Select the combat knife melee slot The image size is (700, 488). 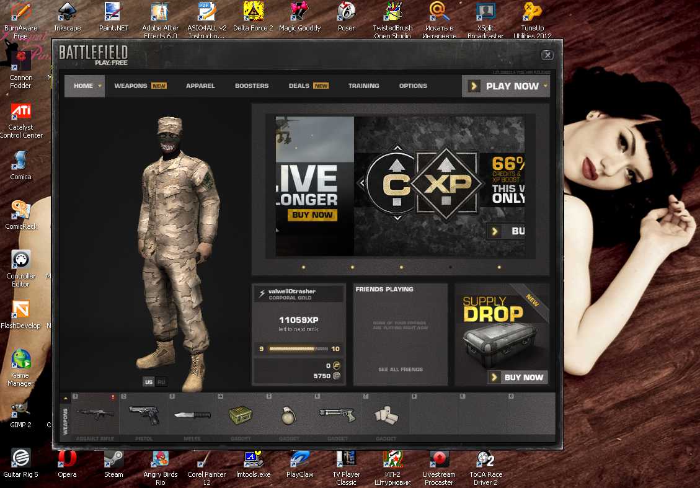click(x=192, y=414)
